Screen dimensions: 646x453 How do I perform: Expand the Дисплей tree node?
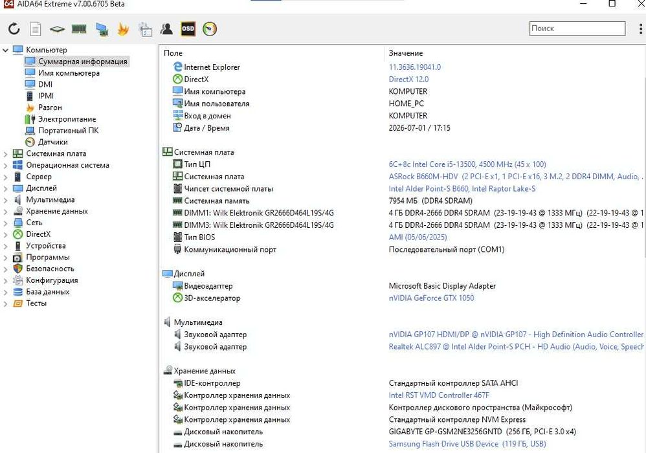[x=5, y=188]
